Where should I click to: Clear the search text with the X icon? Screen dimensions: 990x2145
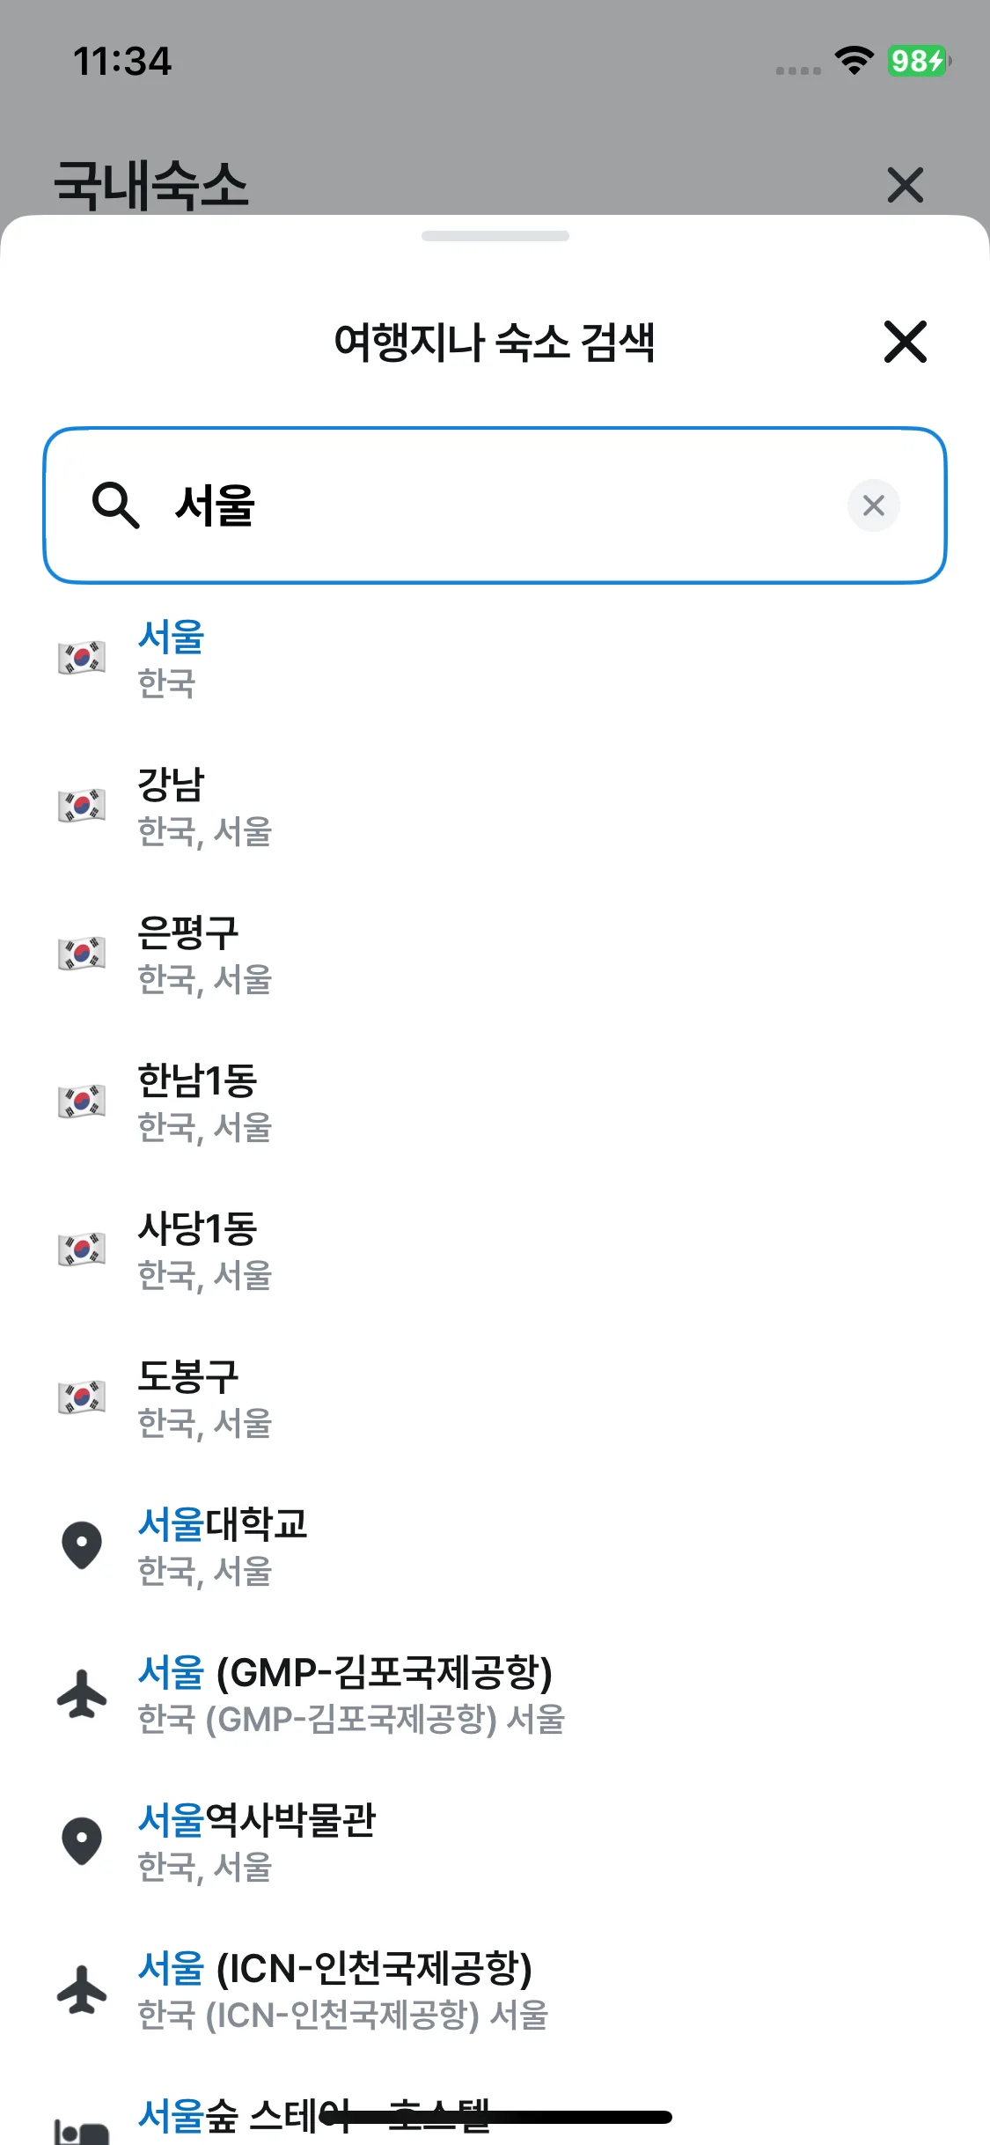(x=873, y=505)
